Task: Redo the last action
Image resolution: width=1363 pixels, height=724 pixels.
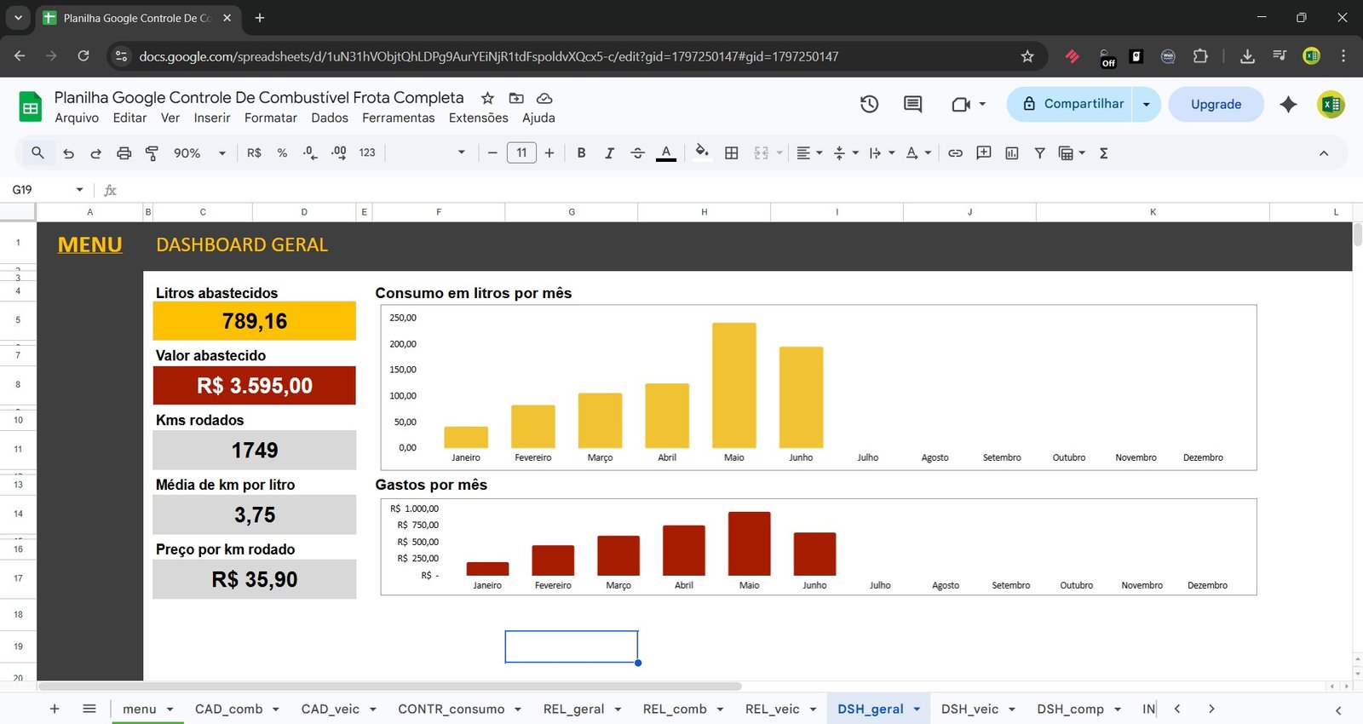Action: pos(96,153)
